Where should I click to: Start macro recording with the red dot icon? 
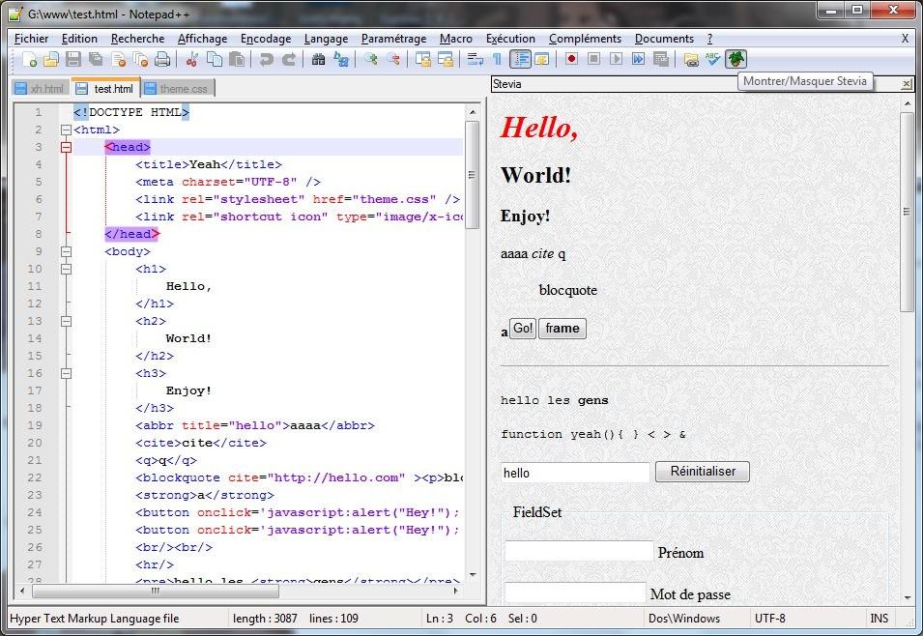[571, 60]
